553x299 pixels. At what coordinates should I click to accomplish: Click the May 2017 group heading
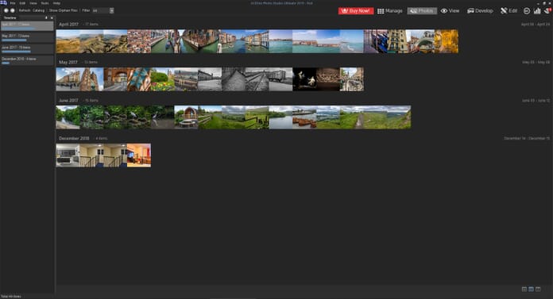pos(68,62)
